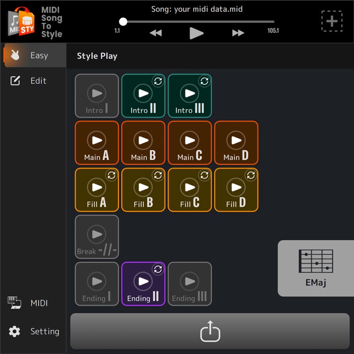Open the MIDI section in the sidebar
354x354 pixels.
tap(33, 303)
